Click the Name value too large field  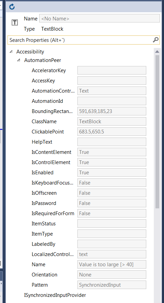[x=112, y=264]
